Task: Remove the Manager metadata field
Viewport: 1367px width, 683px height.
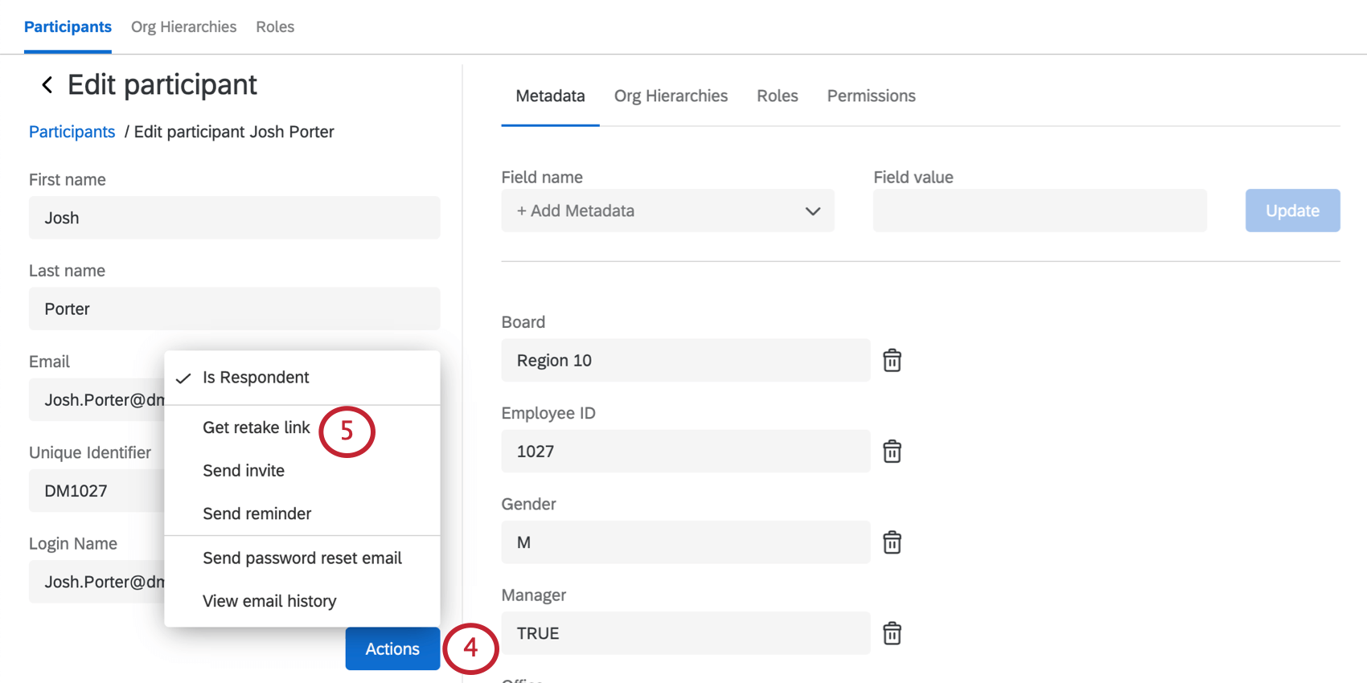Action: tap(892, 633)
